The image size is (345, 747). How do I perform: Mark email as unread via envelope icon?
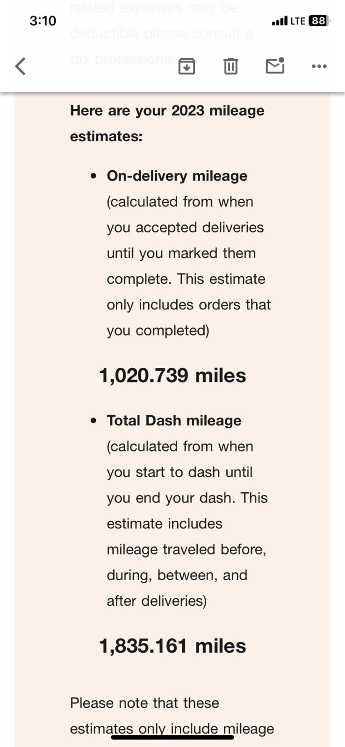(x=275, y=66)
